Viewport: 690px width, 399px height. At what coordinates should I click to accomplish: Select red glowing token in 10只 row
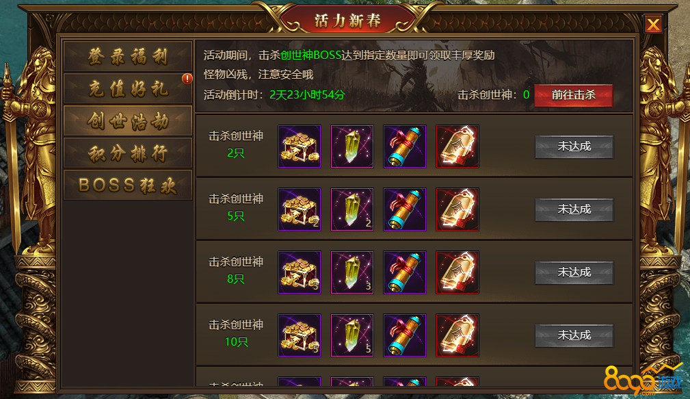click(x=457, y=335)
